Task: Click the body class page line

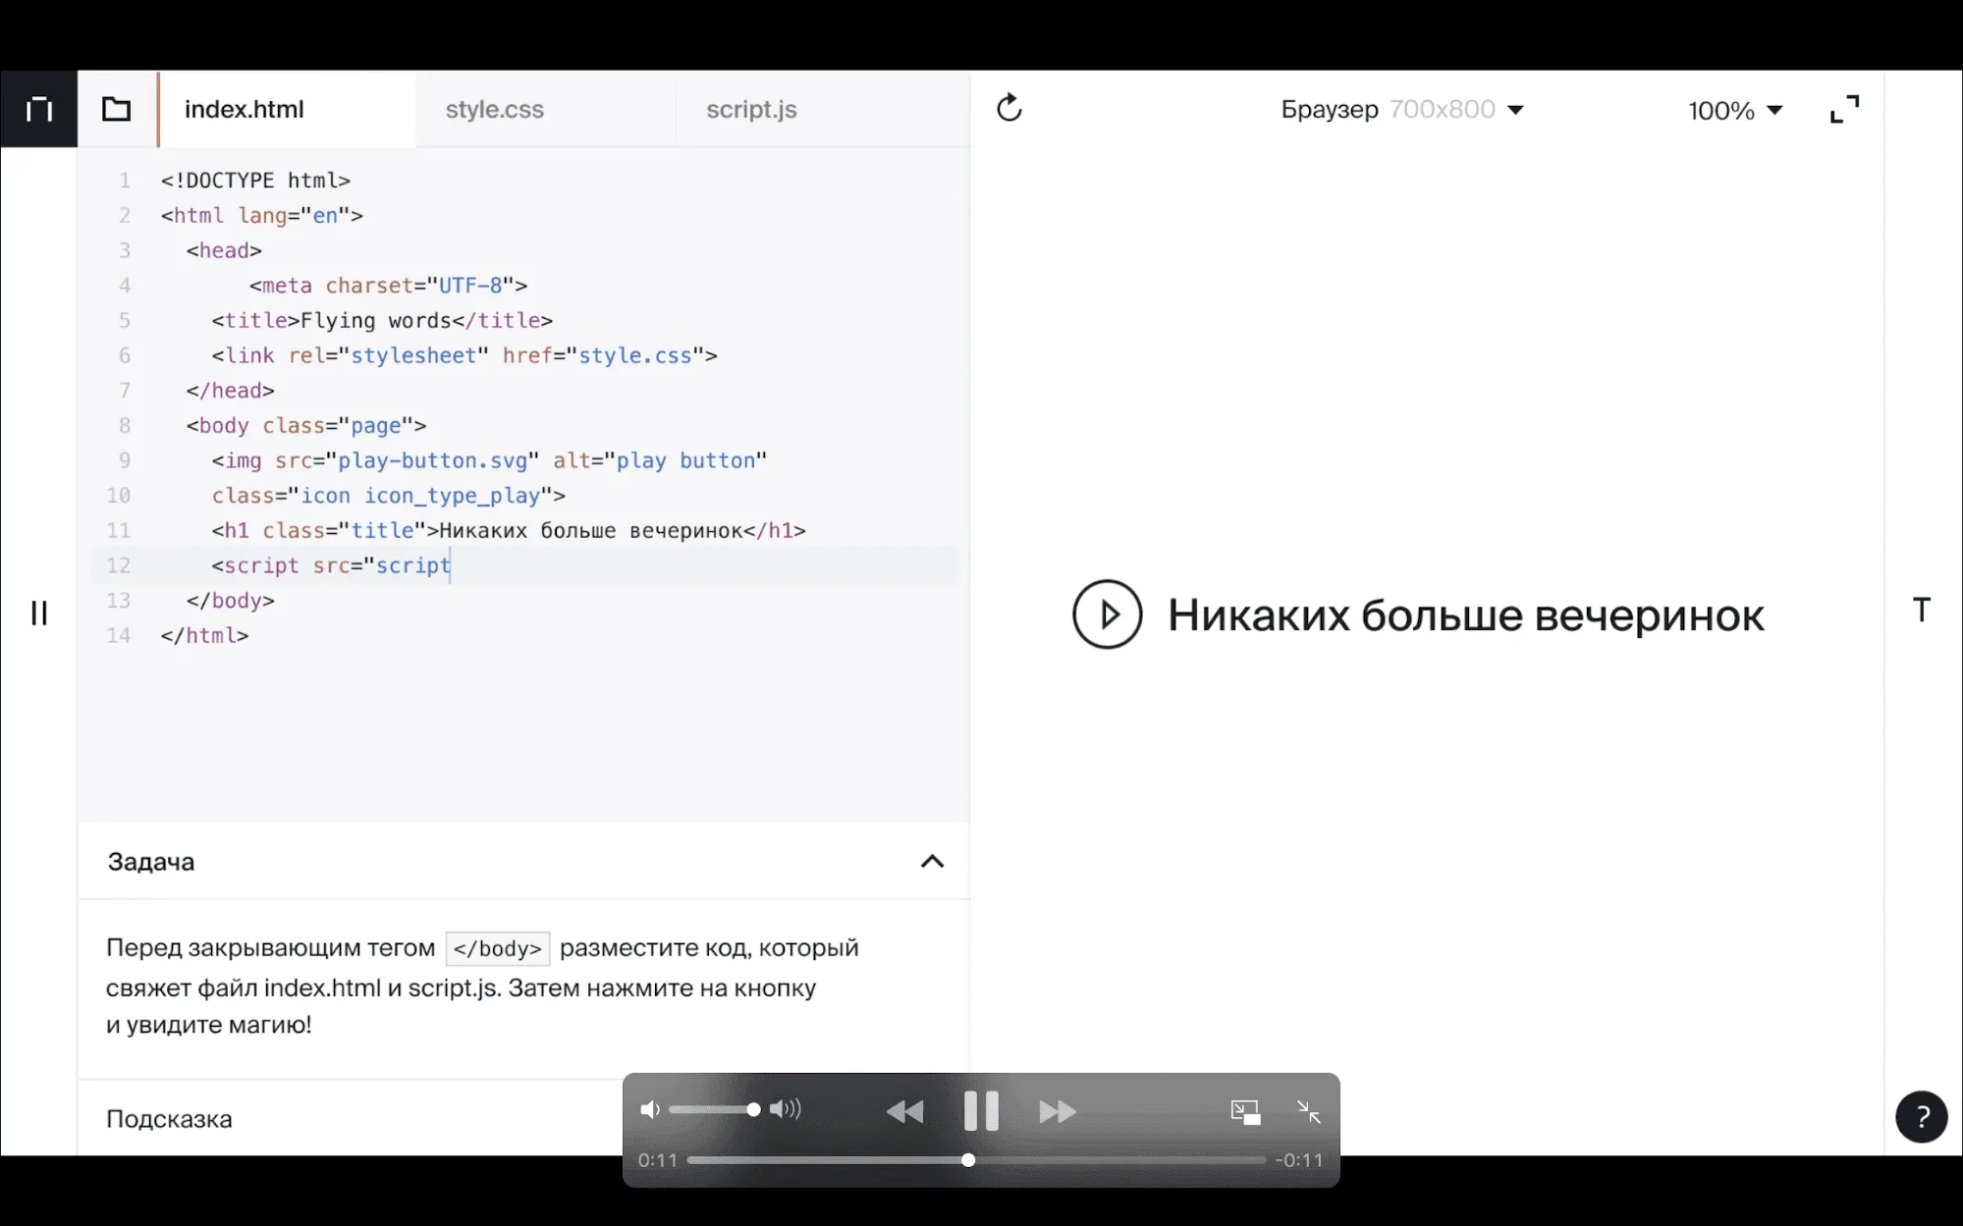Action: pyautogui.click(x=306, y=426)
